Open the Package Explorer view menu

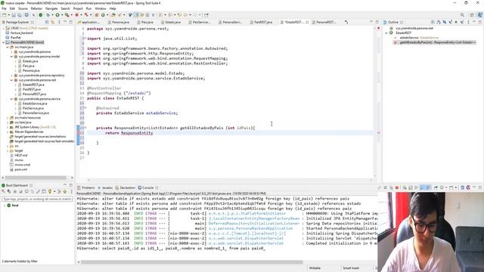[x=59, y=22]
